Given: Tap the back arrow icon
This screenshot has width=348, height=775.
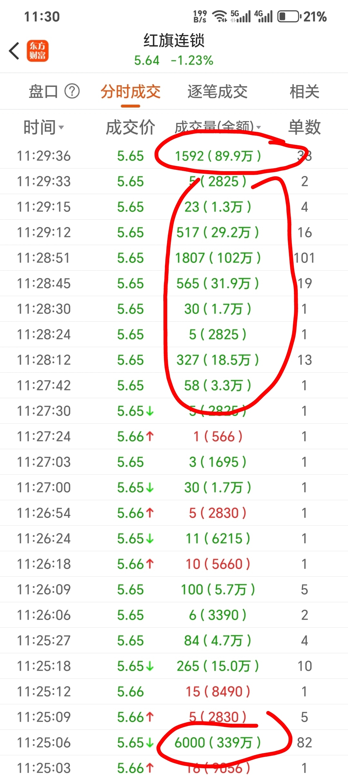Looking at the screenshot, I should pos(14,51).
